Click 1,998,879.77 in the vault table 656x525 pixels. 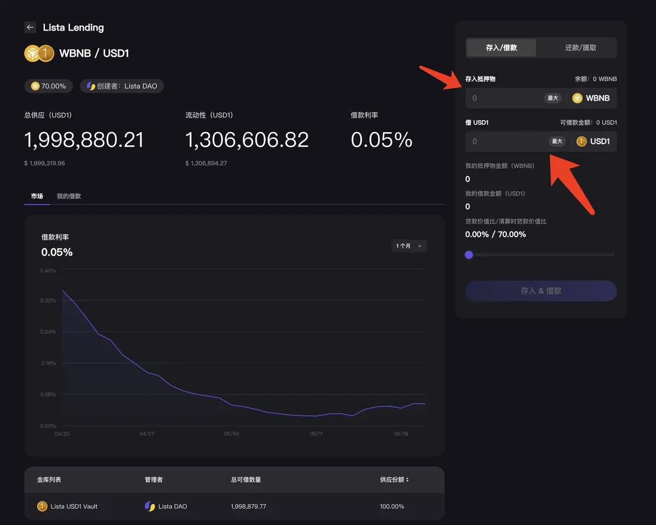click(x=249, y=506)
